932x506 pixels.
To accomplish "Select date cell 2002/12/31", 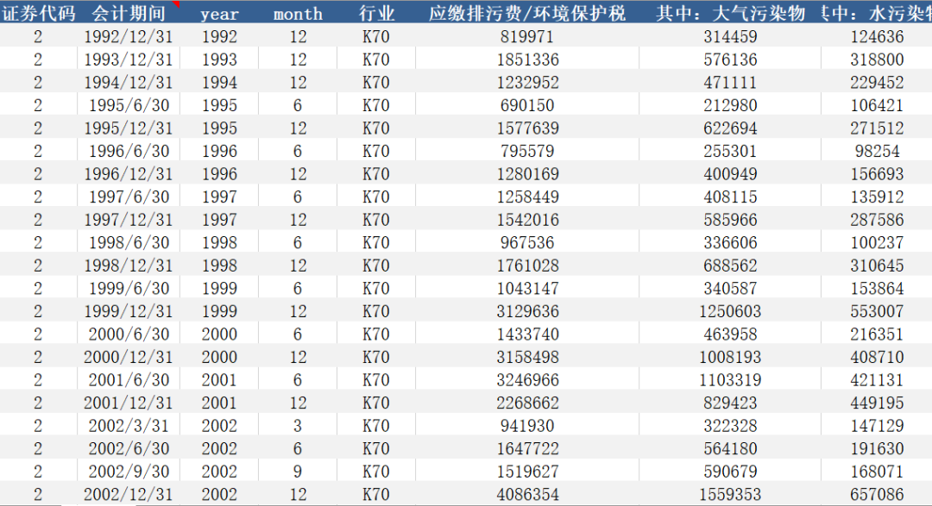I will (129, 494).
